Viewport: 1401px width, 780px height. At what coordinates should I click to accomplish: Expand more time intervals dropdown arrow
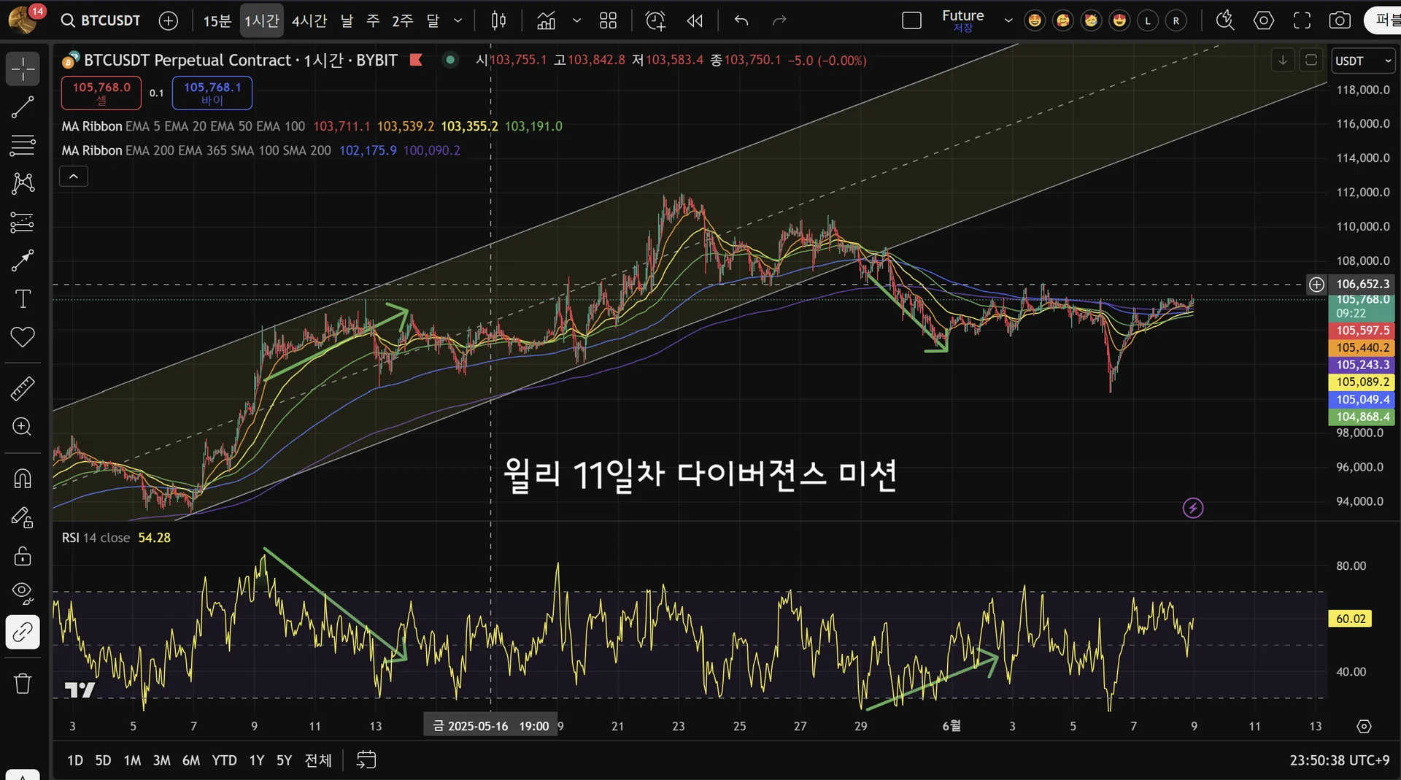tap(458, 20)
